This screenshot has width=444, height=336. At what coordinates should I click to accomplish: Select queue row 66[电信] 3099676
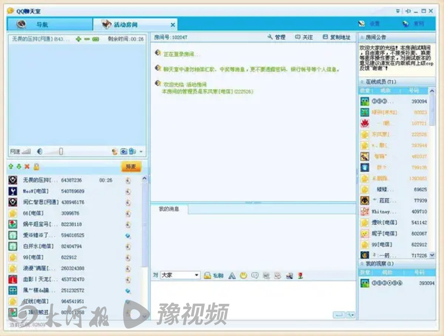click(74, 213)
